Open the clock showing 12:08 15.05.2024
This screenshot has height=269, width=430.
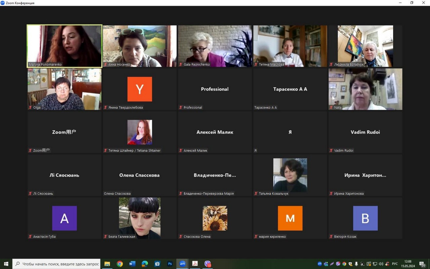point(408,264)
